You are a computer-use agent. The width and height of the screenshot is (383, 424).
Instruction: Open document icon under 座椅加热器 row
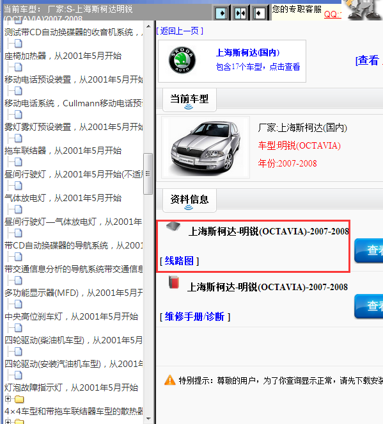pyautogui.click(x=18, y=67)
